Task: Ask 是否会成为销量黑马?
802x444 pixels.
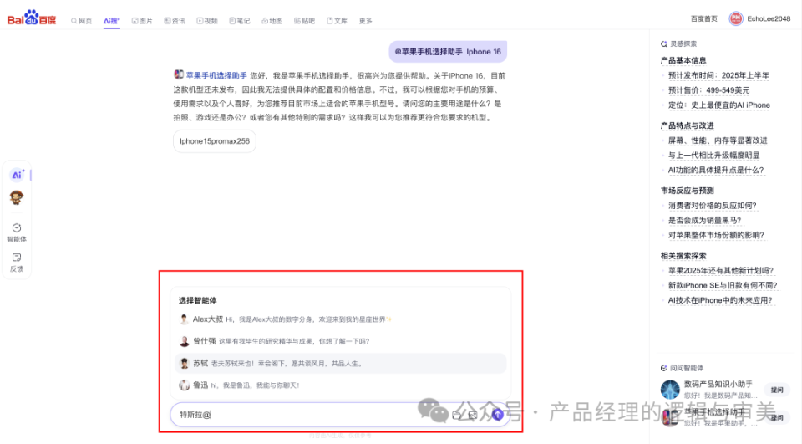Action: (x=704, y=221)
